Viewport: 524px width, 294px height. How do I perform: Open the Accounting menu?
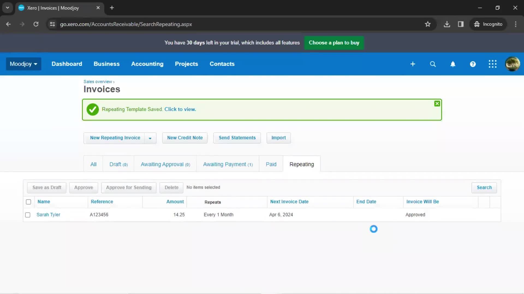147,64
